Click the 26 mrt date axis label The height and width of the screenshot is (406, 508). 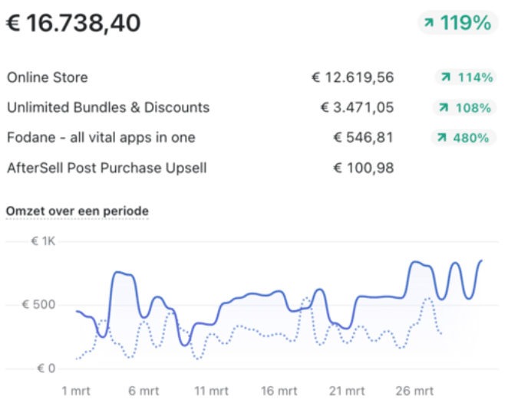click(415, 391)
